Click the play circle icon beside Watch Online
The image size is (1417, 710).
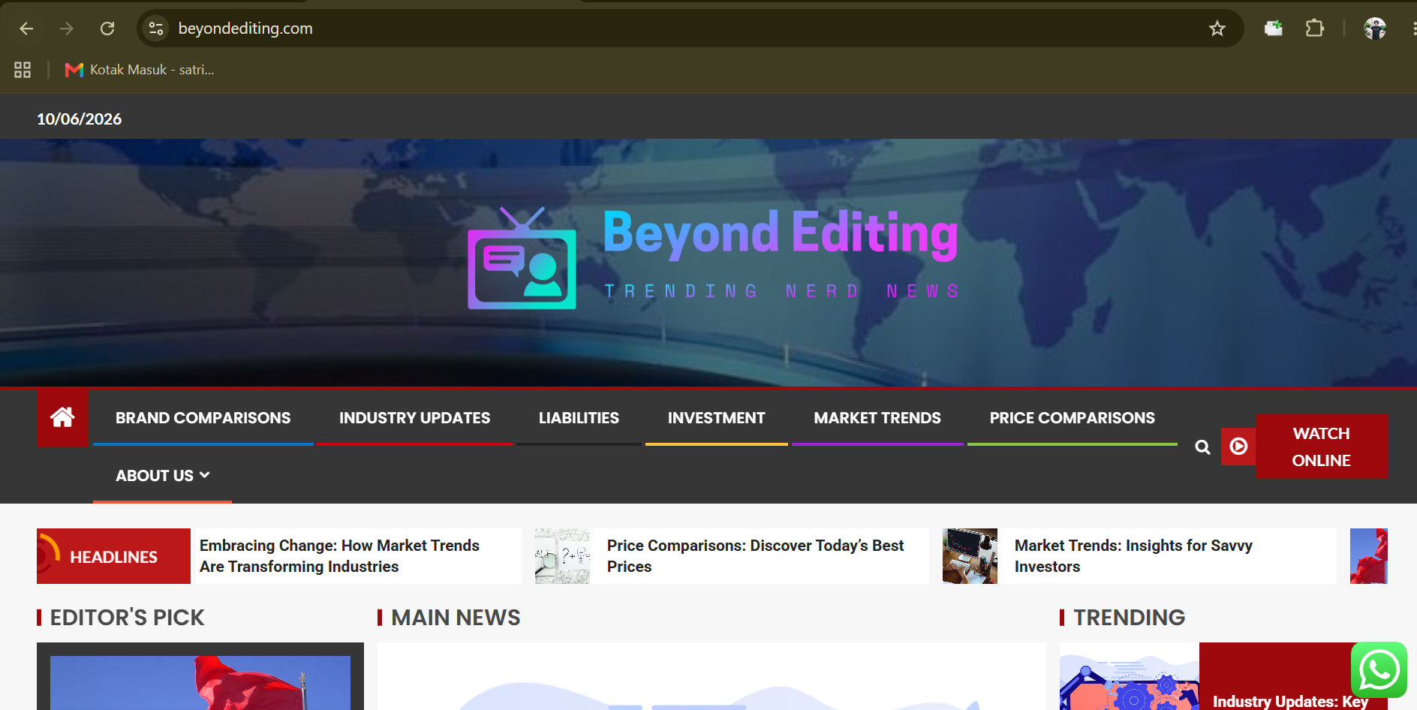pyautogui.click(x=1238, y=447)
